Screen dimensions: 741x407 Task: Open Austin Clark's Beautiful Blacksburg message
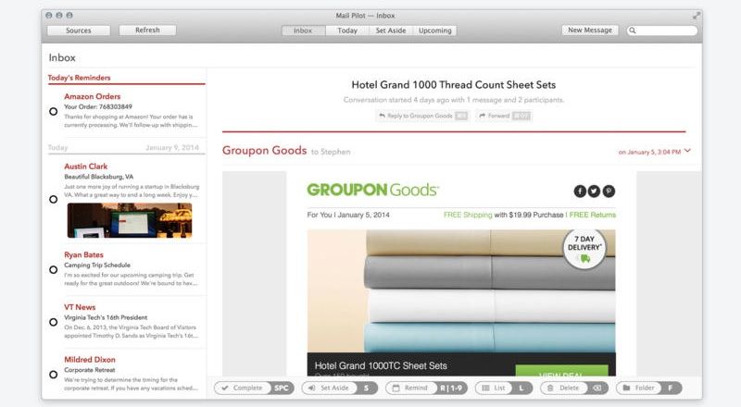127,198
